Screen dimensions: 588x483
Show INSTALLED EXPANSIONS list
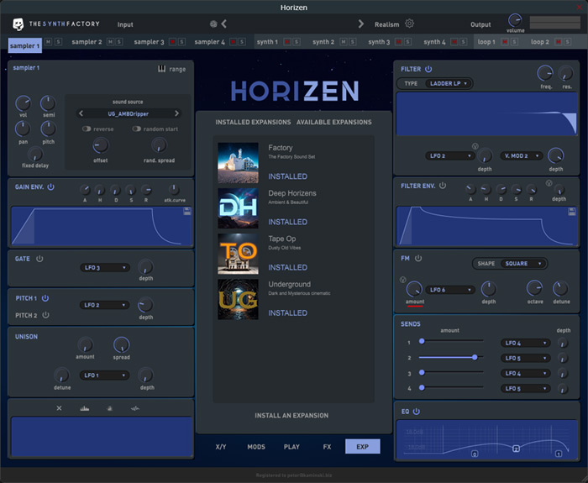coord(253,123)
